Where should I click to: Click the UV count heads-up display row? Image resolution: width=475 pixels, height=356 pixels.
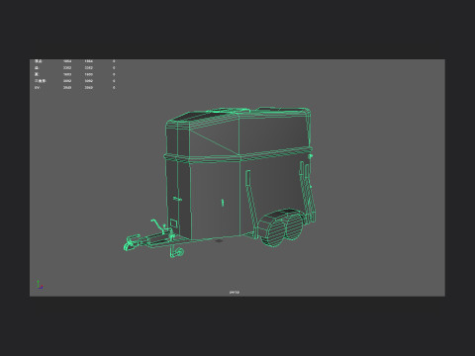point(75,88)
